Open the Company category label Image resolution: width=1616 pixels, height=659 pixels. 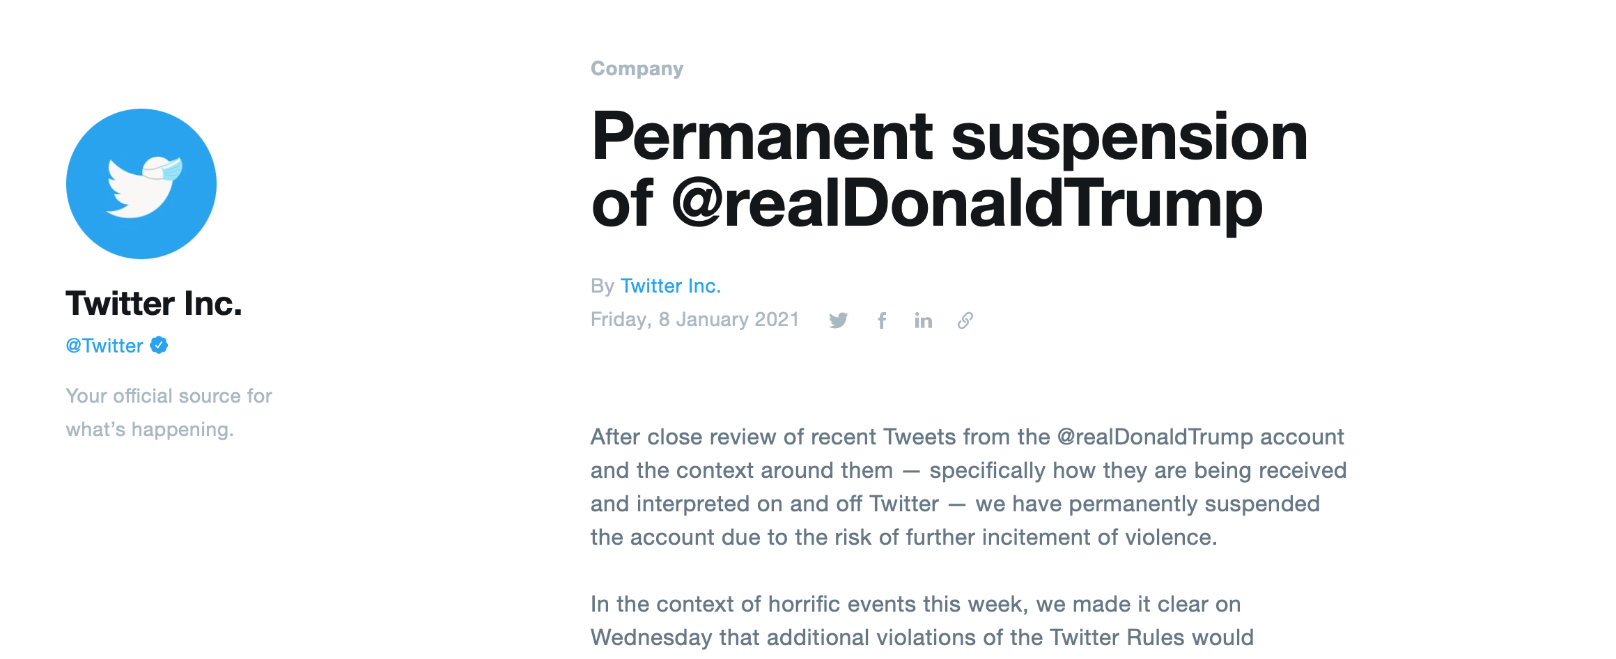click(x=637, y=68)
